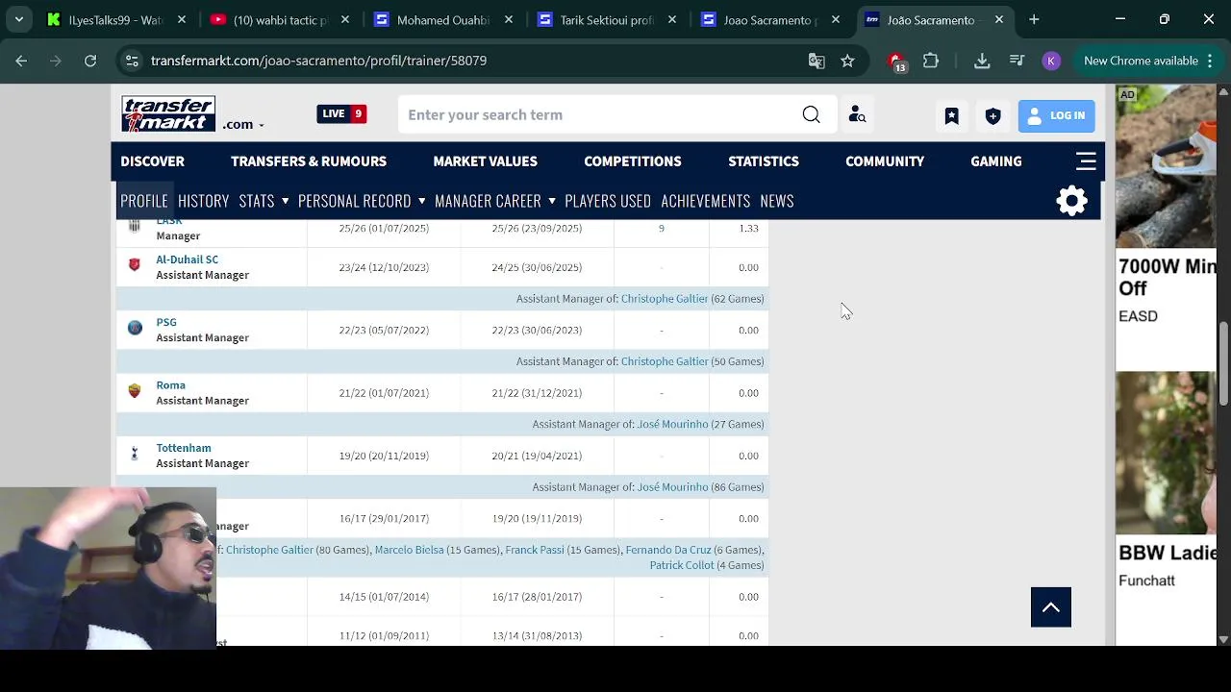The image size is (1231, 692).
Task: Select the NEWS tab
Action: click(x=777, y=201)
